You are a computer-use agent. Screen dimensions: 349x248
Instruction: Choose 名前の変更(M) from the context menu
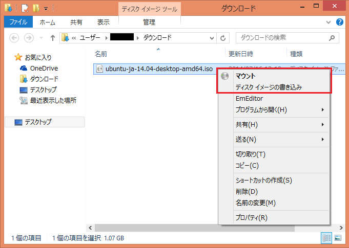[274, 202]
